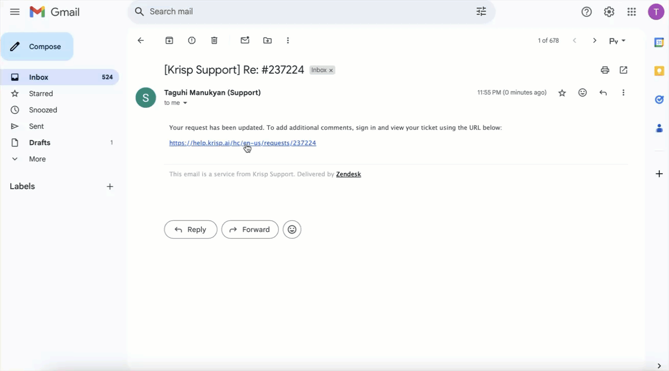Mark email as unread
669x371 pixels.
(x=245, y=40)
